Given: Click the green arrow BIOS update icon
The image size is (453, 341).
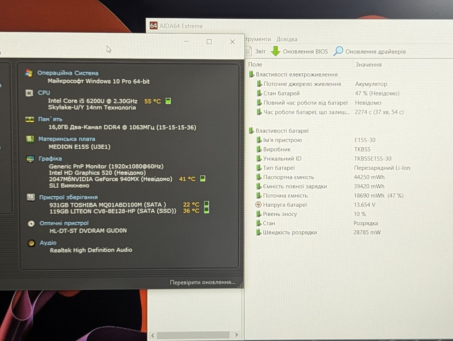Looking at the screenshot, I should [x=275, y=51].
